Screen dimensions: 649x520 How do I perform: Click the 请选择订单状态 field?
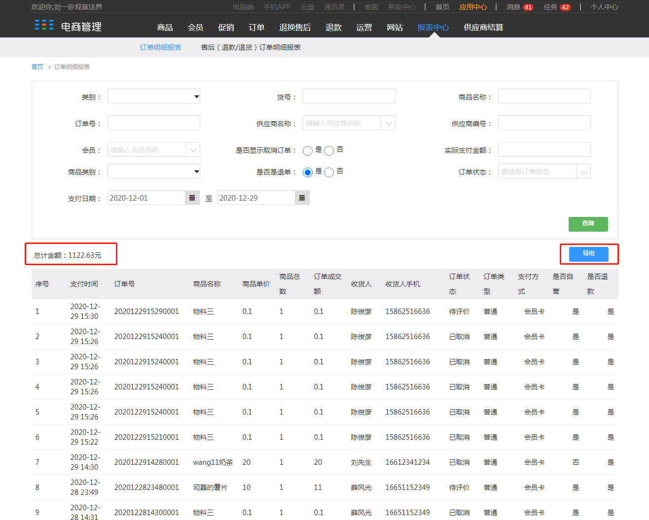click(537, 172)
